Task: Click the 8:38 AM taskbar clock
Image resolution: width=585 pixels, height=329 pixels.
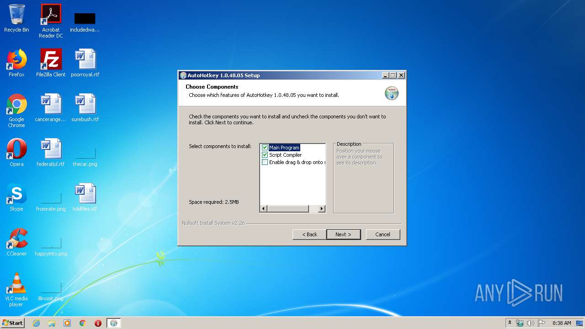Action: click(x=562, y=323)
